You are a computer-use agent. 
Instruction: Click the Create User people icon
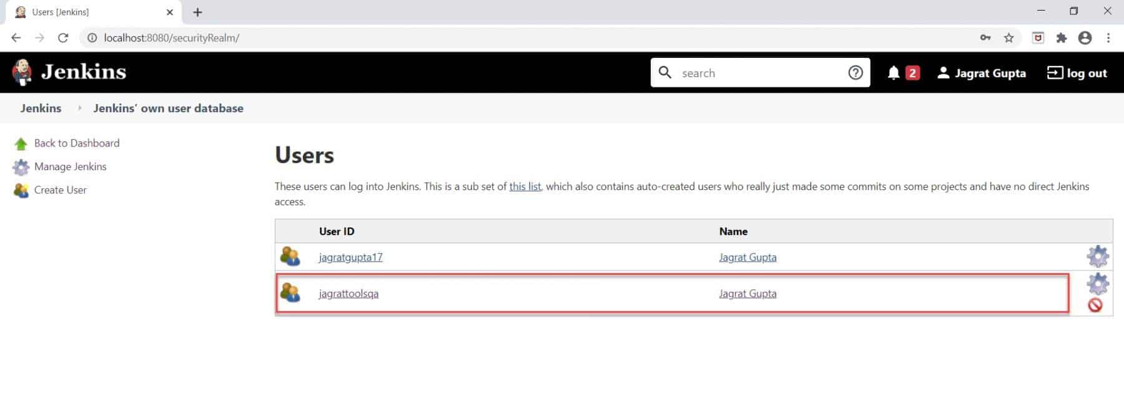tap(21, 190)
